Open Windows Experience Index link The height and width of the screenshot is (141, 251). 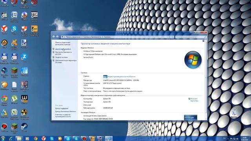coord(122,77)
